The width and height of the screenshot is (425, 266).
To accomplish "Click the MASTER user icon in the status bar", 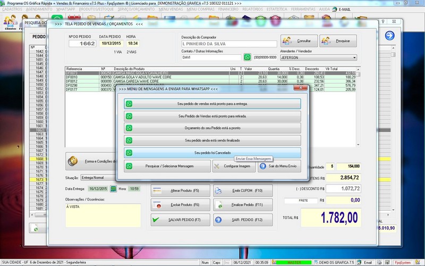I will click(274, 262).
